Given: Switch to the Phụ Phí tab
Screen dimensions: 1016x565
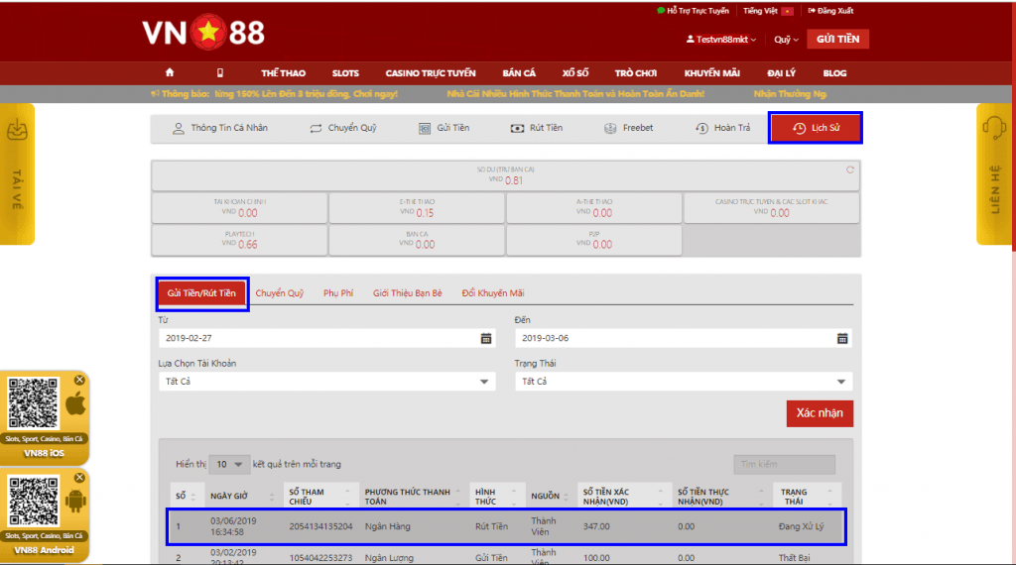Looking at the screenshot, I should 338,293.
